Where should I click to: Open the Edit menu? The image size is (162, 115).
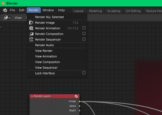tap(22, 10)
